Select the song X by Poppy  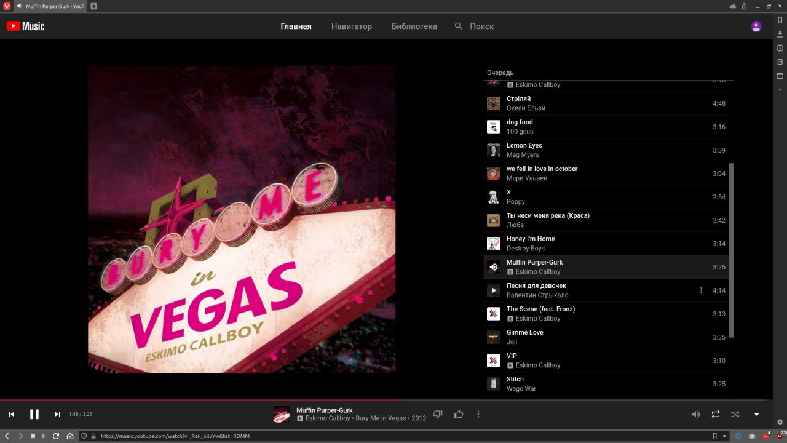606,197
